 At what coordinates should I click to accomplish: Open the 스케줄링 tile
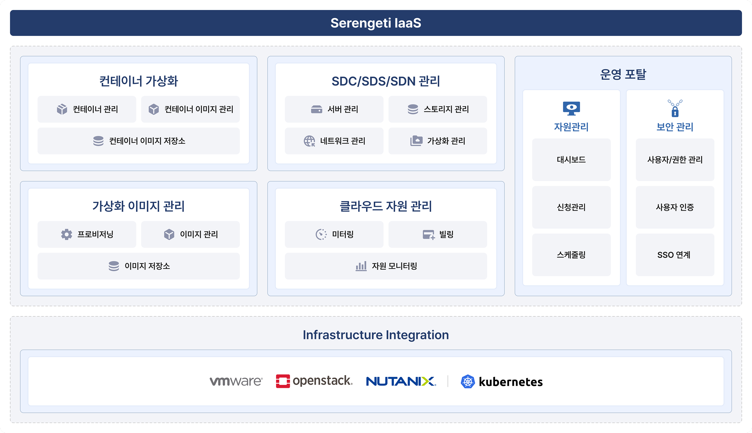571,255
